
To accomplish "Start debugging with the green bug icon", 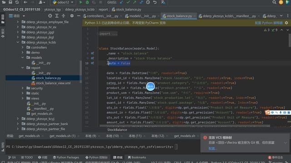I will (x=87, y=2).
